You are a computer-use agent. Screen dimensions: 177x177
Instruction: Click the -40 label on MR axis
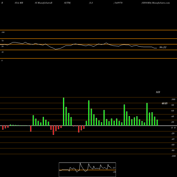173,139
